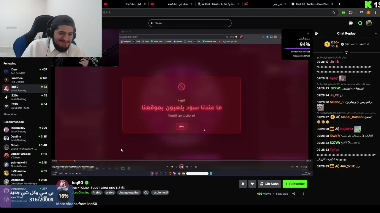Click the Gift Subs button
The width and height of the screenshot is (380, 213).
click(x=269, y=184)
